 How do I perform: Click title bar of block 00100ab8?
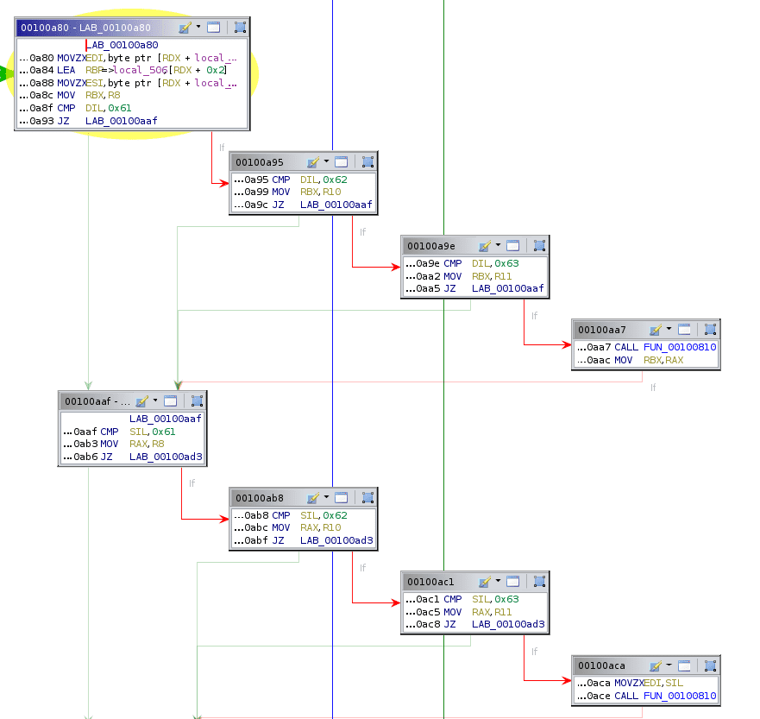tap(263, 498)
